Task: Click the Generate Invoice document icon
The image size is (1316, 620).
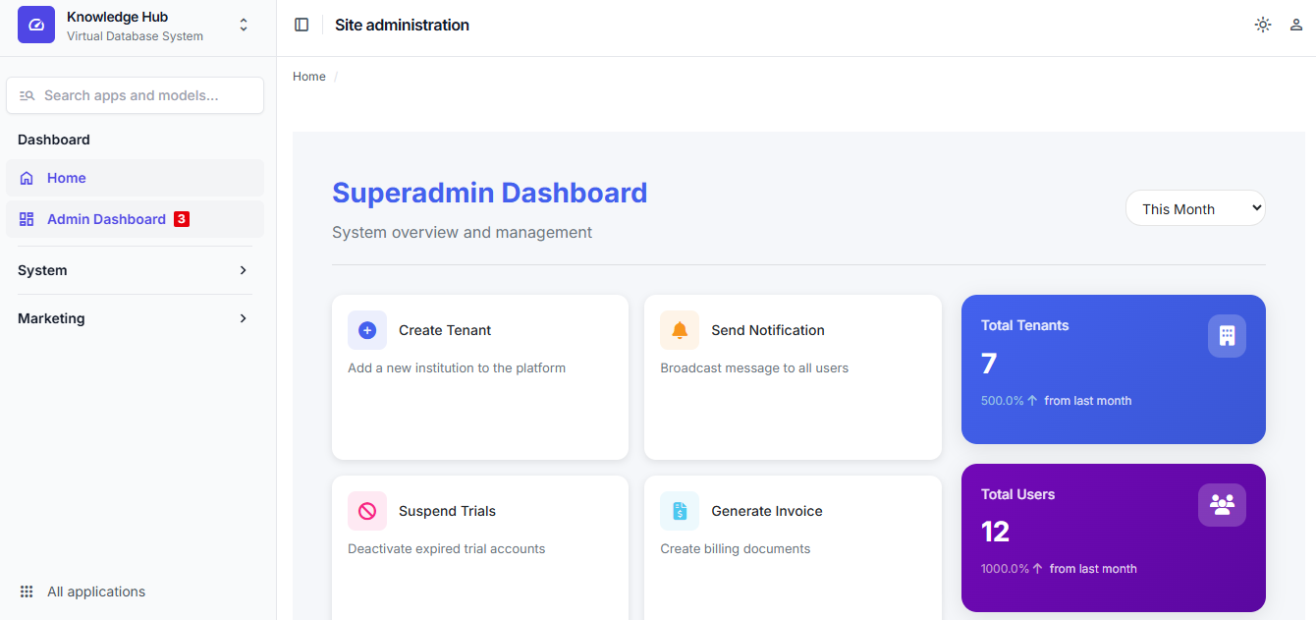Action: click(x=680, y=511)
